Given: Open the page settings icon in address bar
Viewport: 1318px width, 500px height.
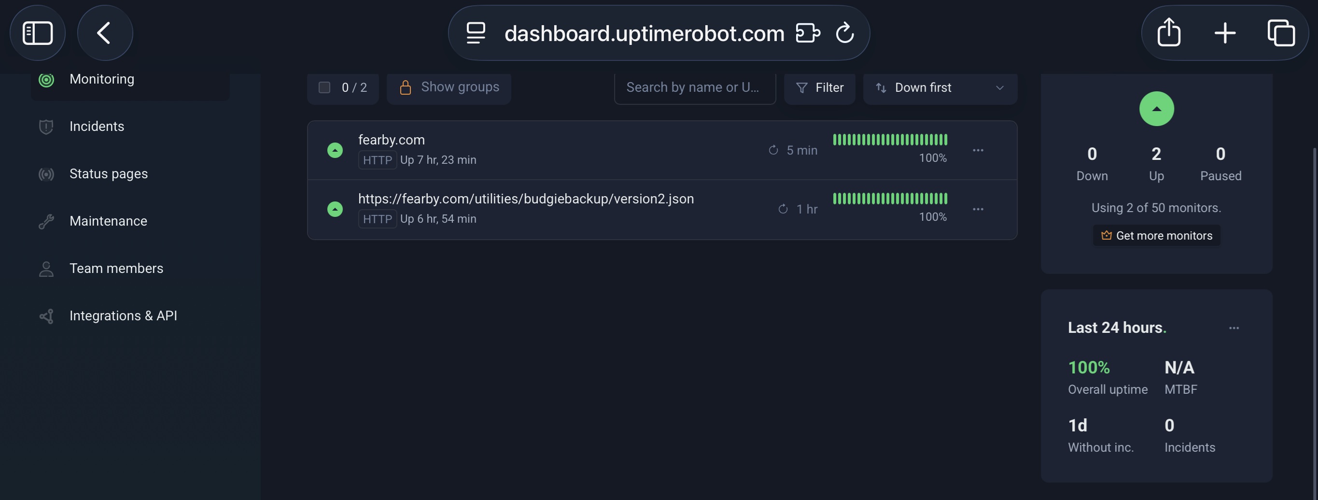Looking at the screenshot, I should pyautogui.click(x=476, y=33).
